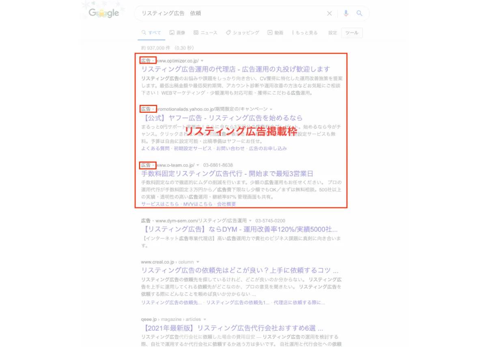
Task: Expand dropdown arrow next to www.o-team.co.jp
Action: pyautogui.click(x=198, y=165)
